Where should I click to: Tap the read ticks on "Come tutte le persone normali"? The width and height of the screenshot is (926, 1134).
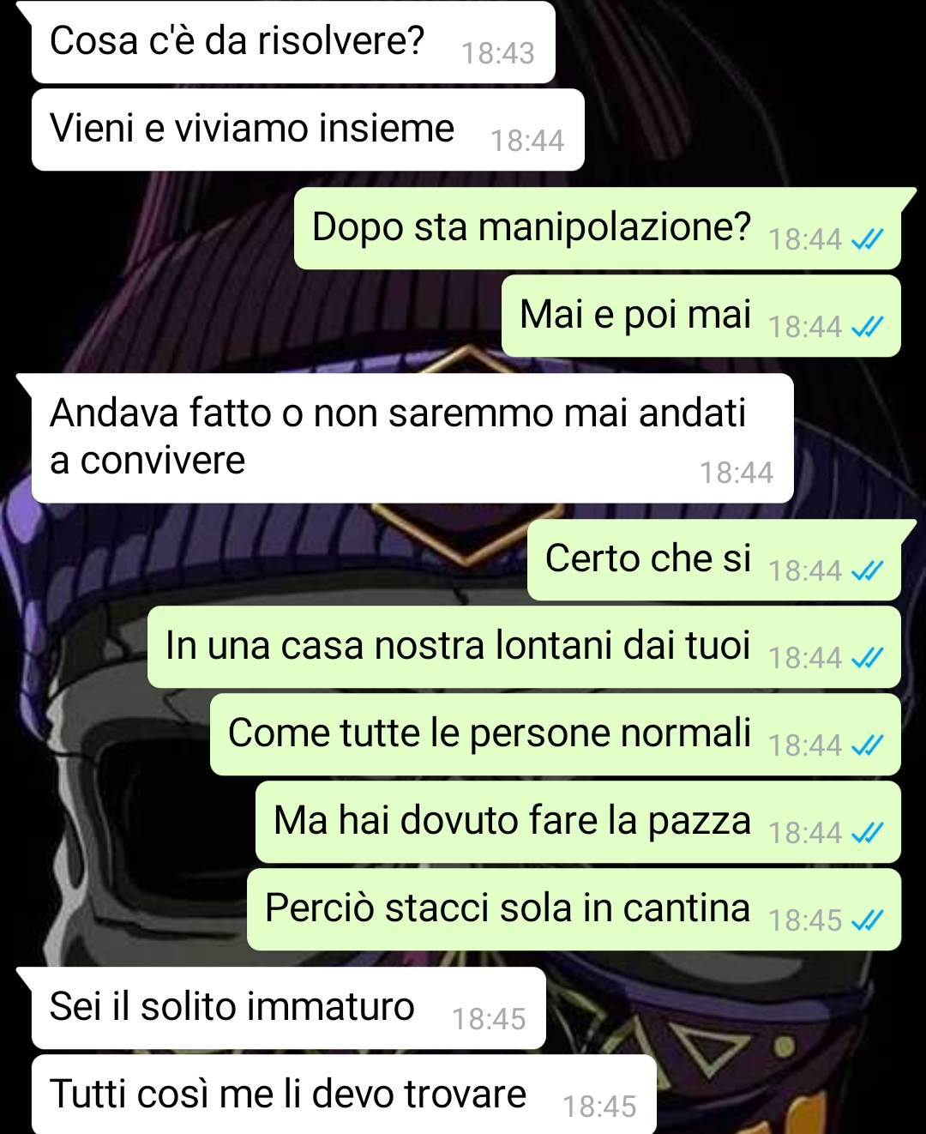867,745
